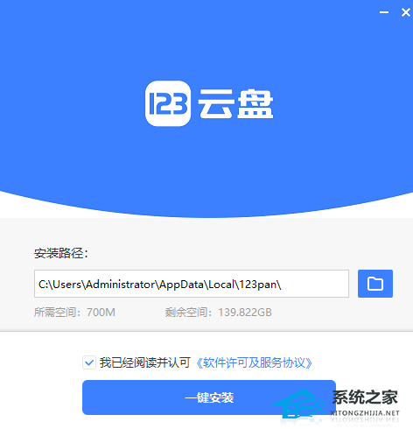Uncheck the license agreement checkbox
The width and height of the screenshot is (413, 429).
pos(89,362)
